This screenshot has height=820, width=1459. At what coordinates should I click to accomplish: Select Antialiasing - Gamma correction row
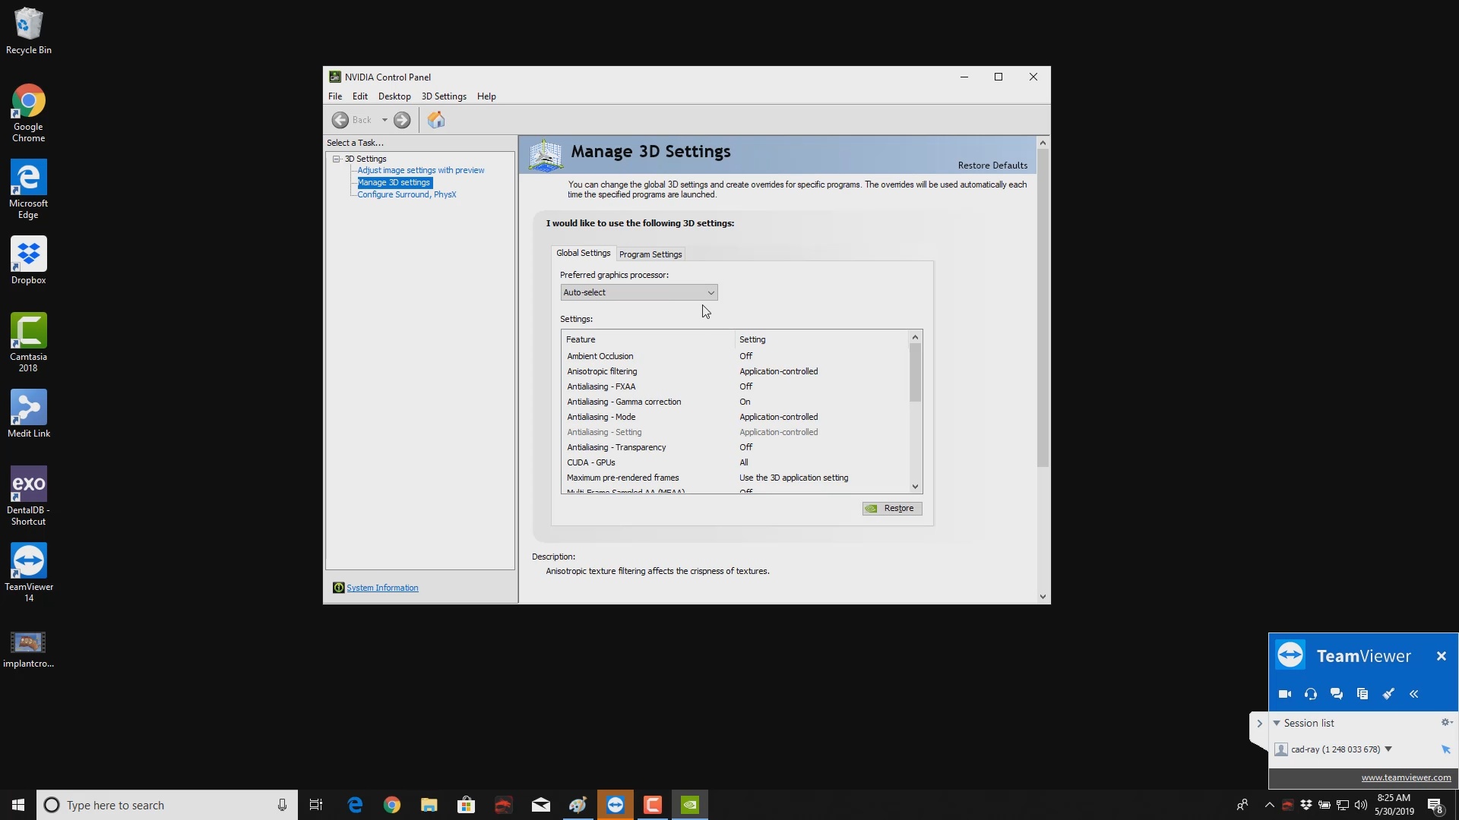coord(736,402)
